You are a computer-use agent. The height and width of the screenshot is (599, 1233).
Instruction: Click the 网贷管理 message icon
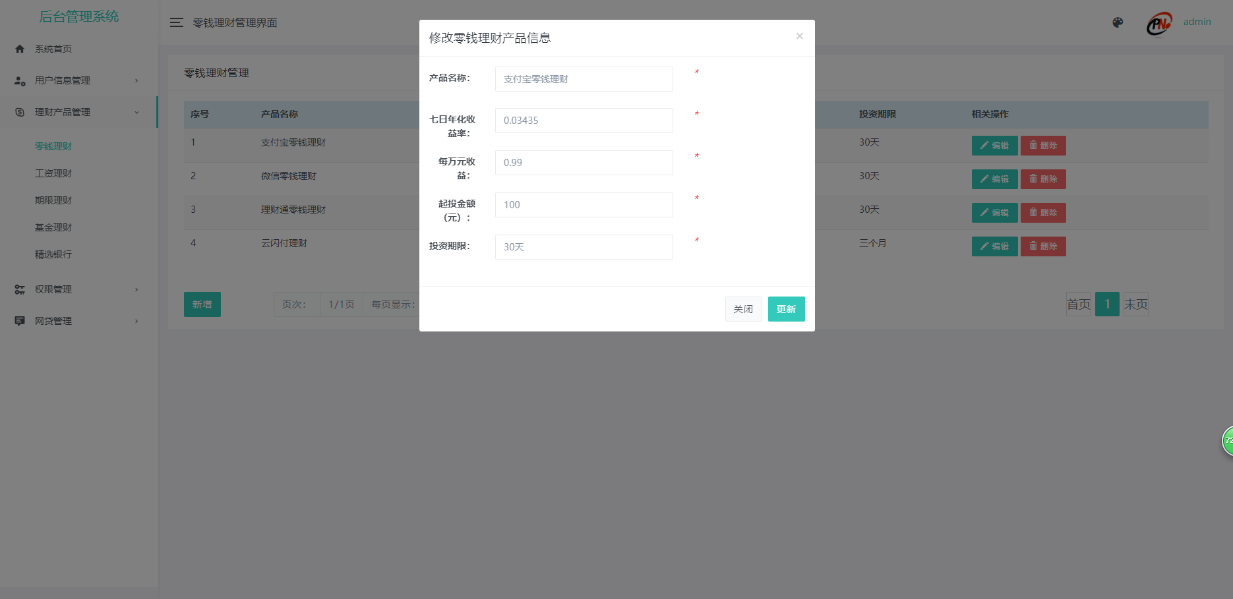tap(20, 321)
